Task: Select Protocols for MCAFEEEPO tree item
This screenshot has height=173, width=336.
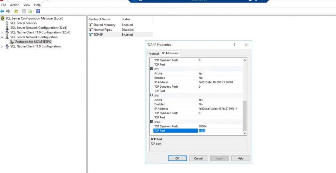Action: [33, 42]
